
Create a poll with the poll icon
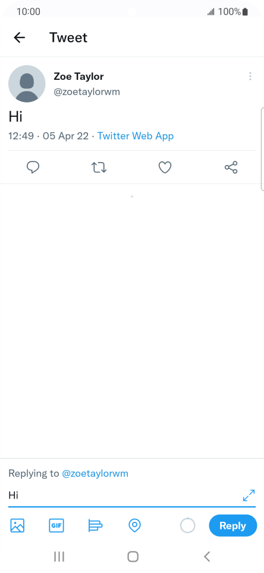pyautogui.click(x=96, y=526)
